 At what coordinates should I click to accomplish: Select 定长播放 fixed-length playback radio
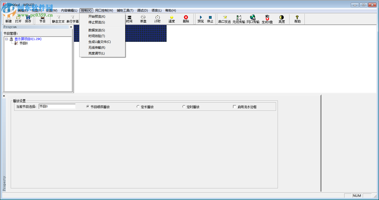click(145, 107)
